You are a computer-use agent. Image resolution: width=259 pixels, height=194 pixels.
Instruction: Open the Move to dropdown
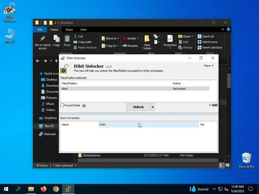(110, 38)
